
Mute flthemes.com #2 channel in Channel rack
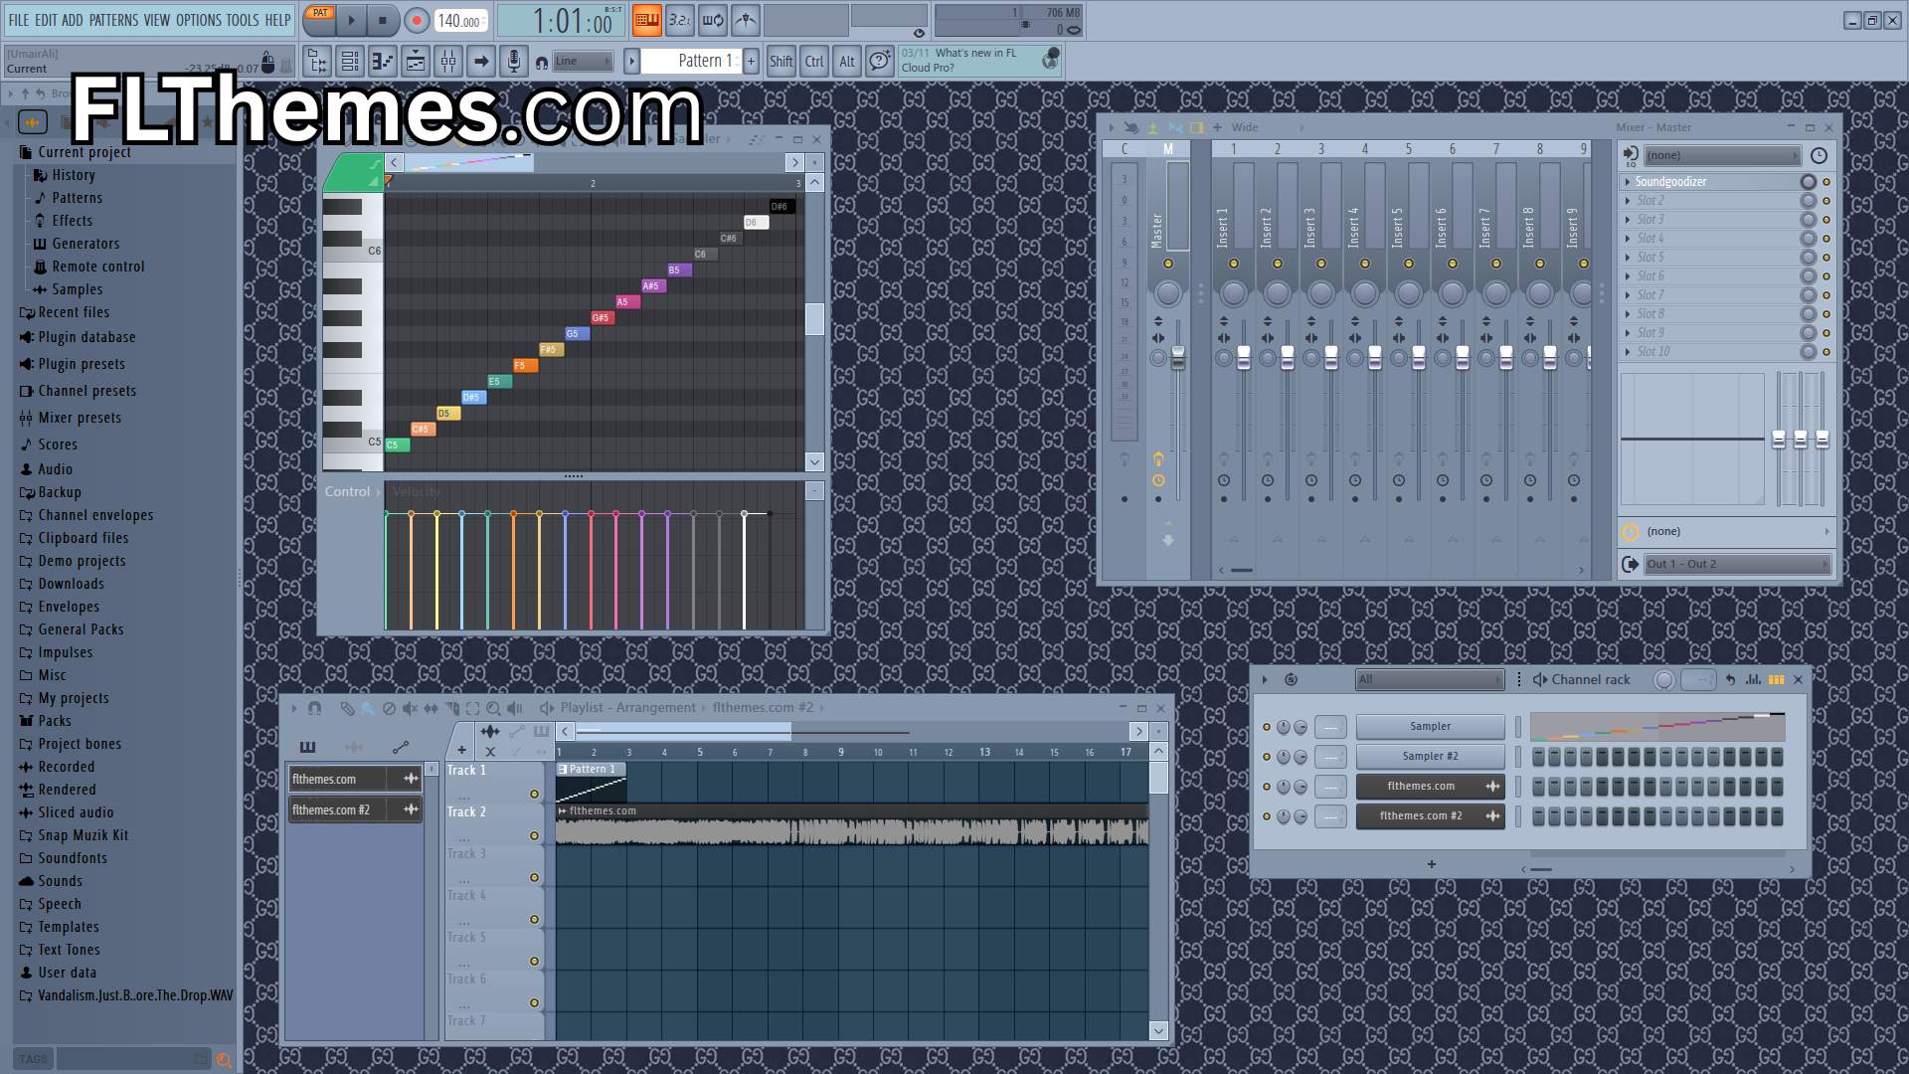click(1266, 816)
